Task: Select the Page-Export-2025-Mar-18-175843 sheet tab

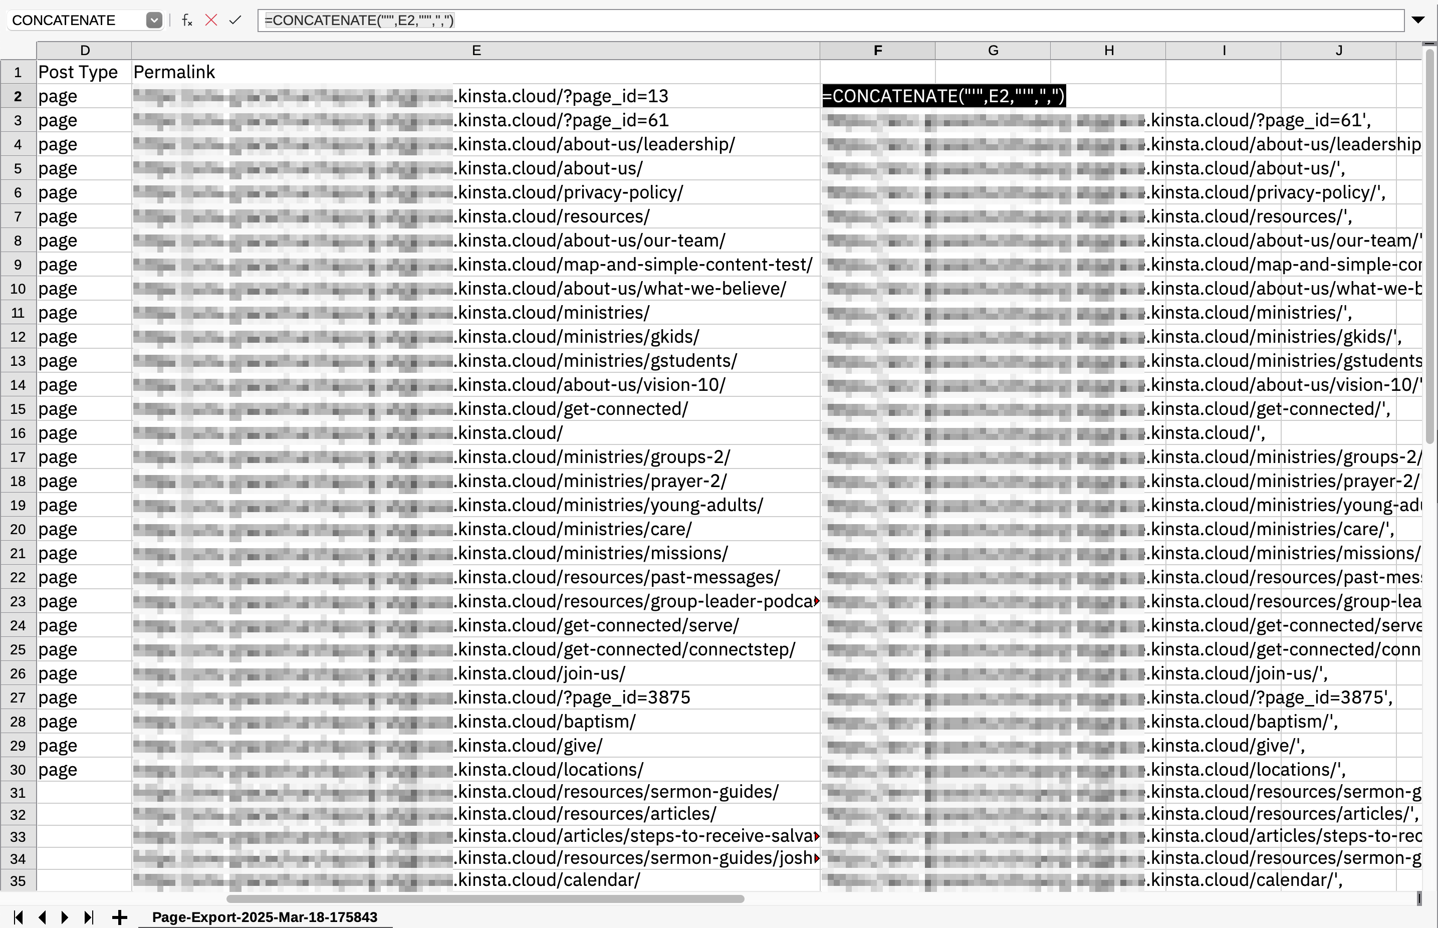Action: [265, 917]
